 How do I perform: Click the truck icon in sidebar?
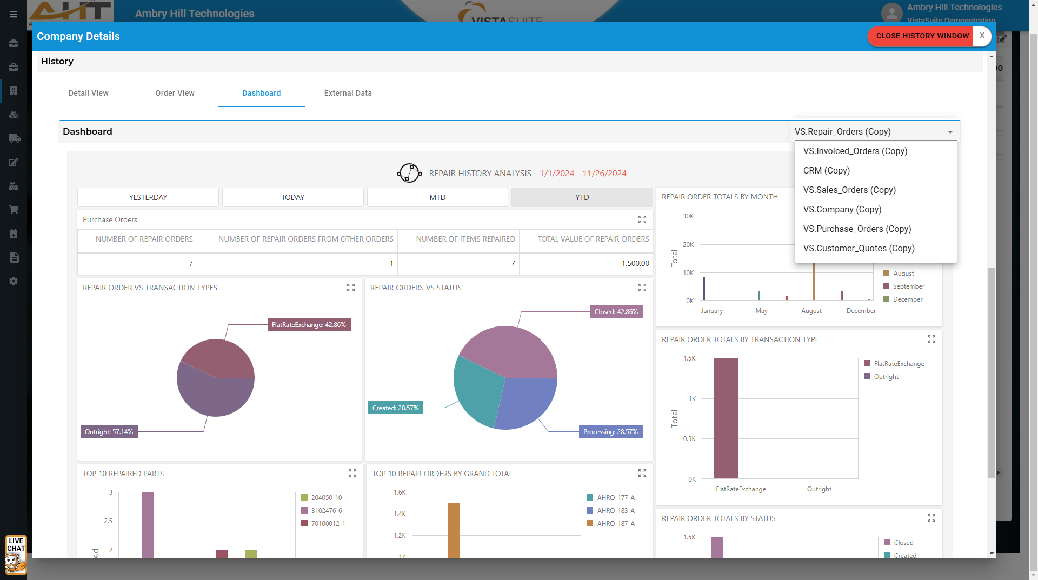pos(14,138)
